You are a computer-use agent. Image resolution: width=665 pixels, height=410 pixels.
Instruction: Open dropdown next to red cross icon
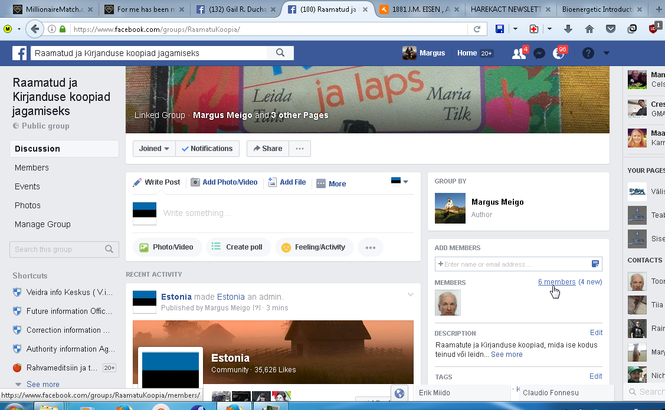[x=549, y=29]
